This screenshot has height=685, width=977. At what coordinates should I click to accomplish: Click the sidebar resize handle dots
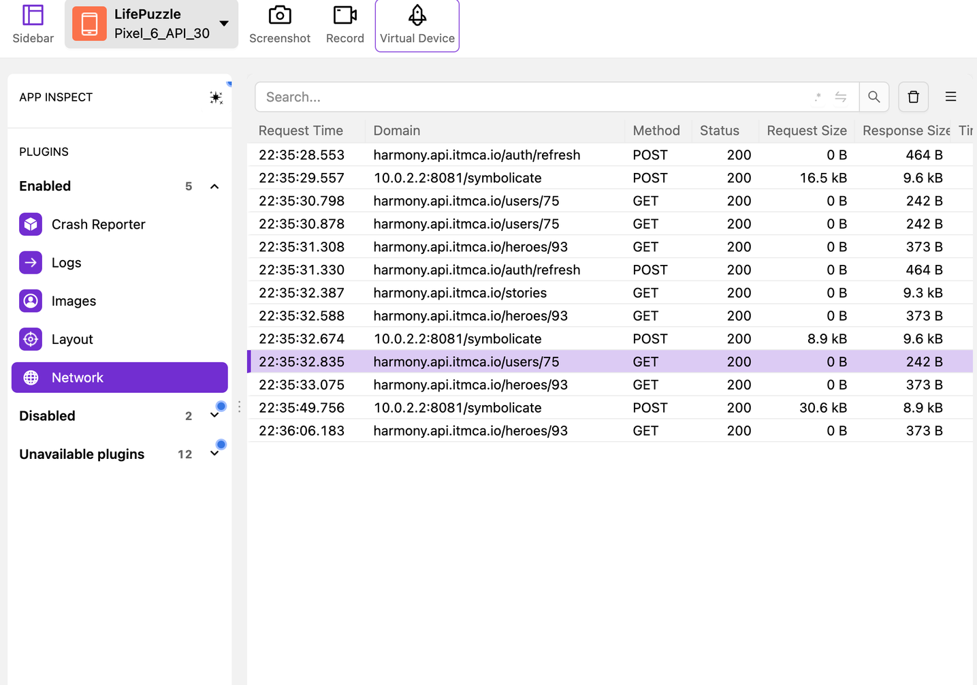pyautogui.click(x=239, y=407)
